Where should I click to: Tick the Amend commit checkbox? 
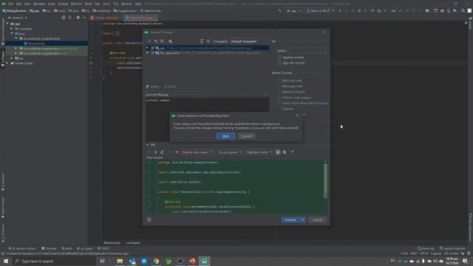point(279,58)
